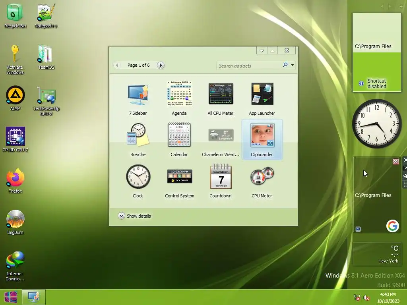Open TechPowerUp GPU-Z shortcut

[x=46, y=101]
